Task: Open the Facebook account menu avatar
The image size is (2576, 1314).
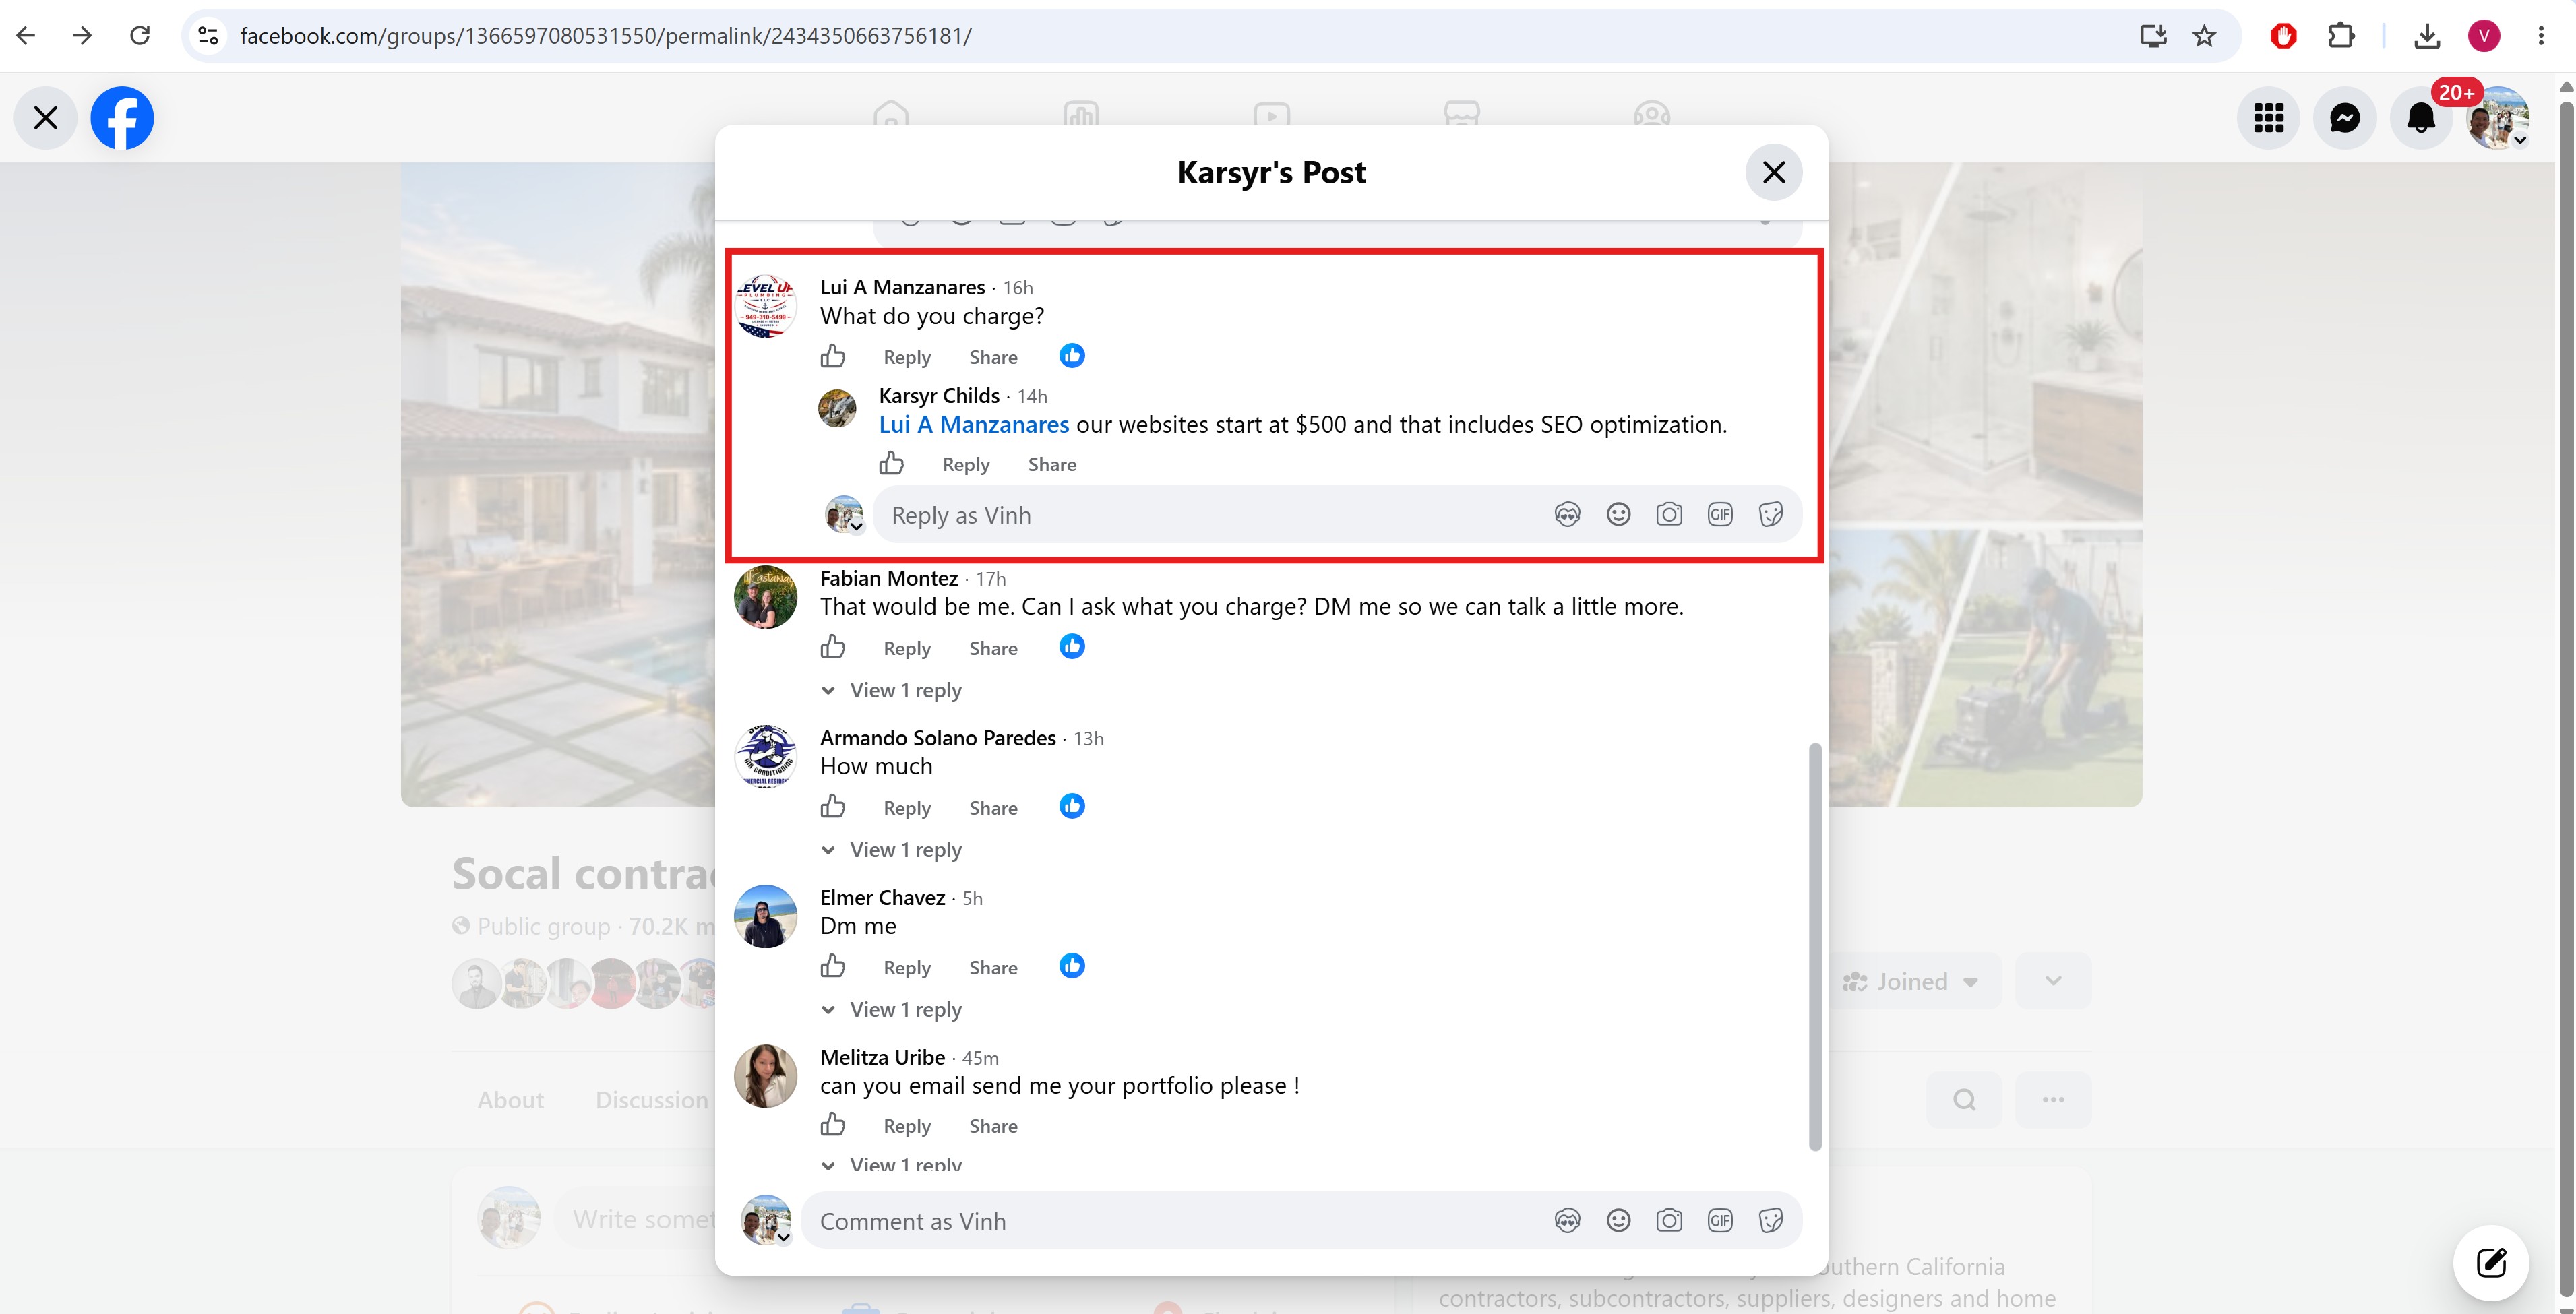Action: click(2498, 118)
